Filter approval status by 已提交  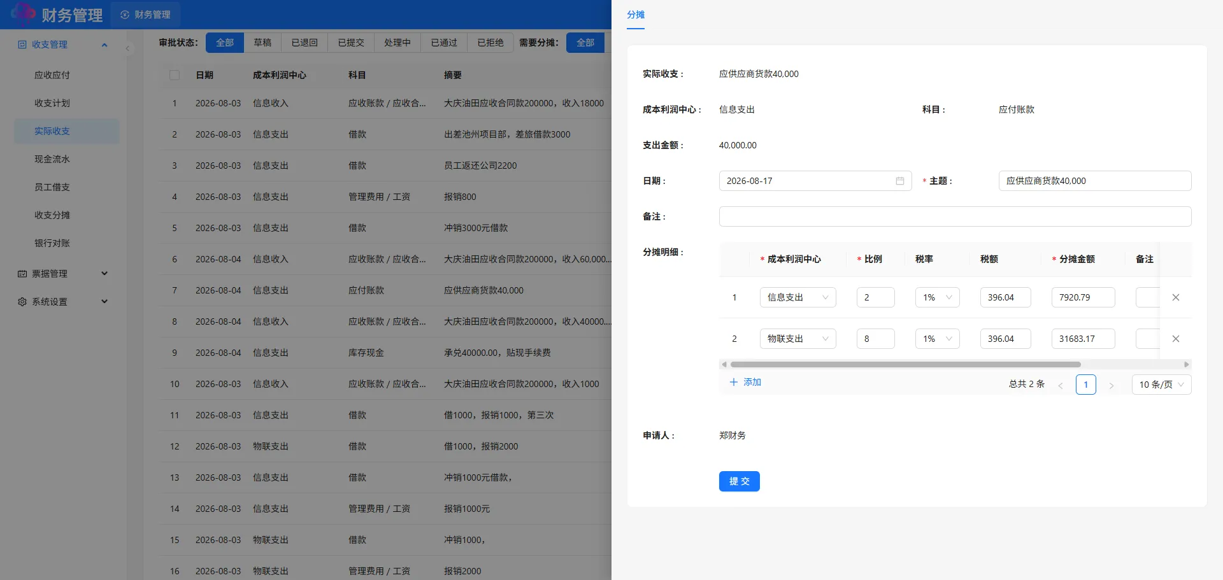(351, 43)
